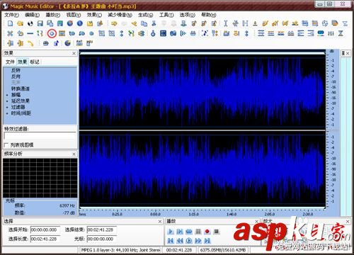Image resolution: width=354 pixels, height=255 pixels.
Task: Click the 选择长度 time field
Action: 45,239
